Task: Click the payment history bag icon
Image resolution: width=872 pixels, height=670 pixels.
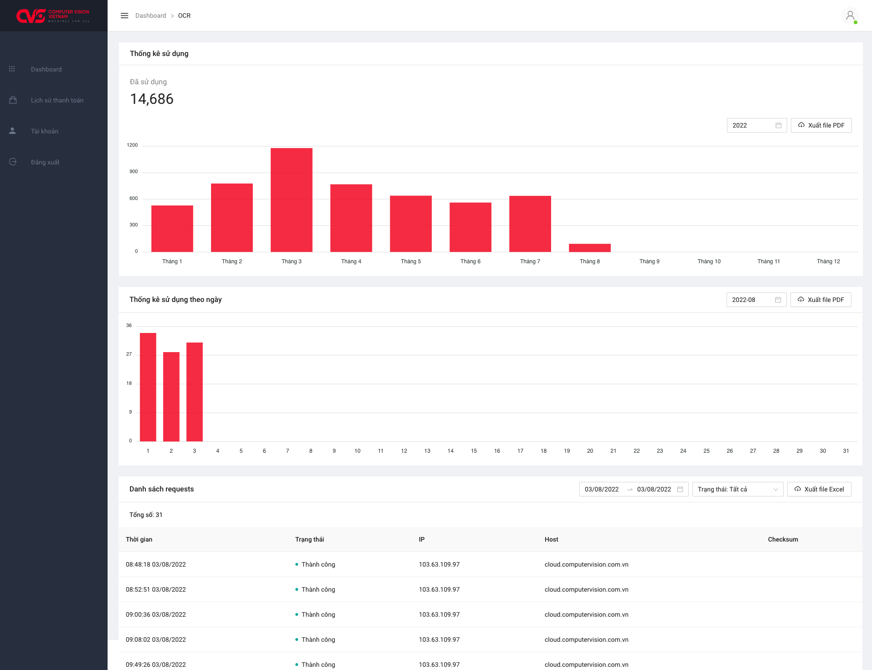Action: 13,100
